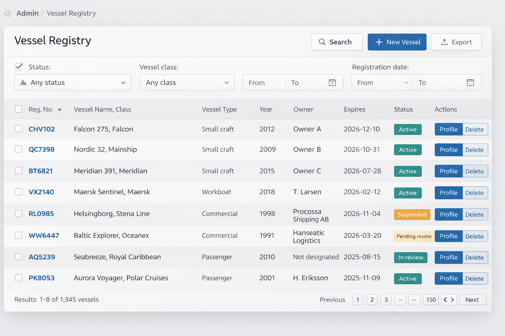Click the upload icon in the Export button

(x=444, y=42)
